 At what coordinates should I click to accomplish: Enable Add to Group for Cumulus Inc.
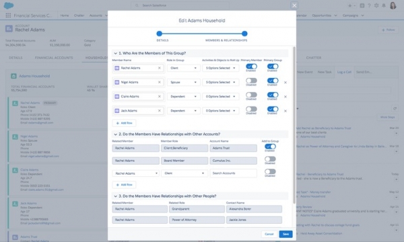[270, 159]
